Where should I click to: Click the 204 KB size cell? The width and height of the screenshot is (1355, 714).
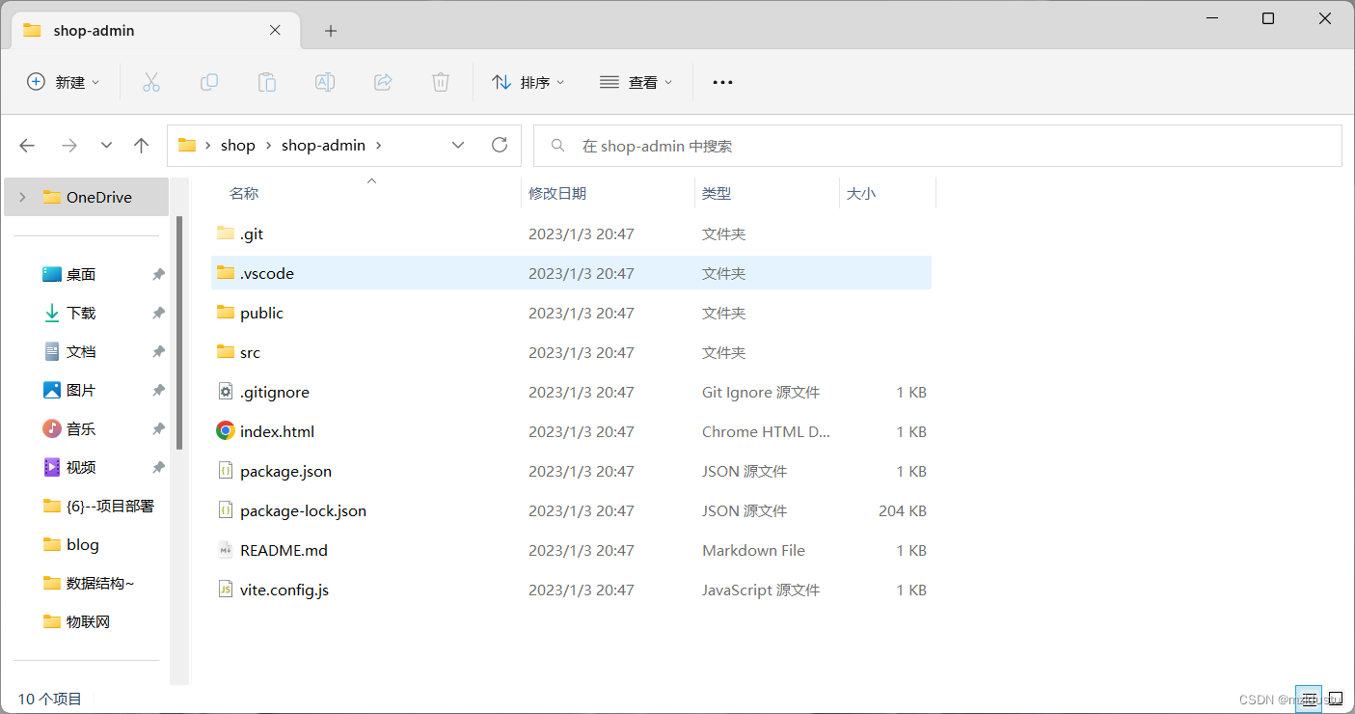click(903, 510)
